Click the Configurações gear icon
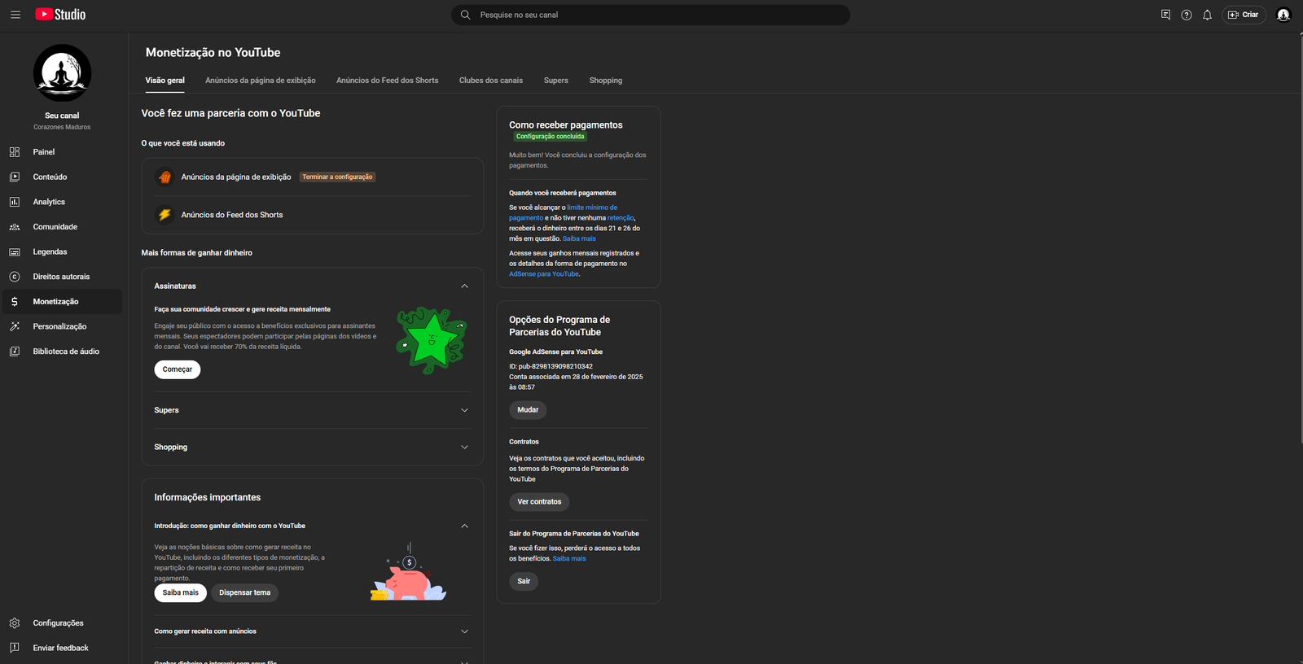This screenshot has width=1303, height=664. click(15, 623)
